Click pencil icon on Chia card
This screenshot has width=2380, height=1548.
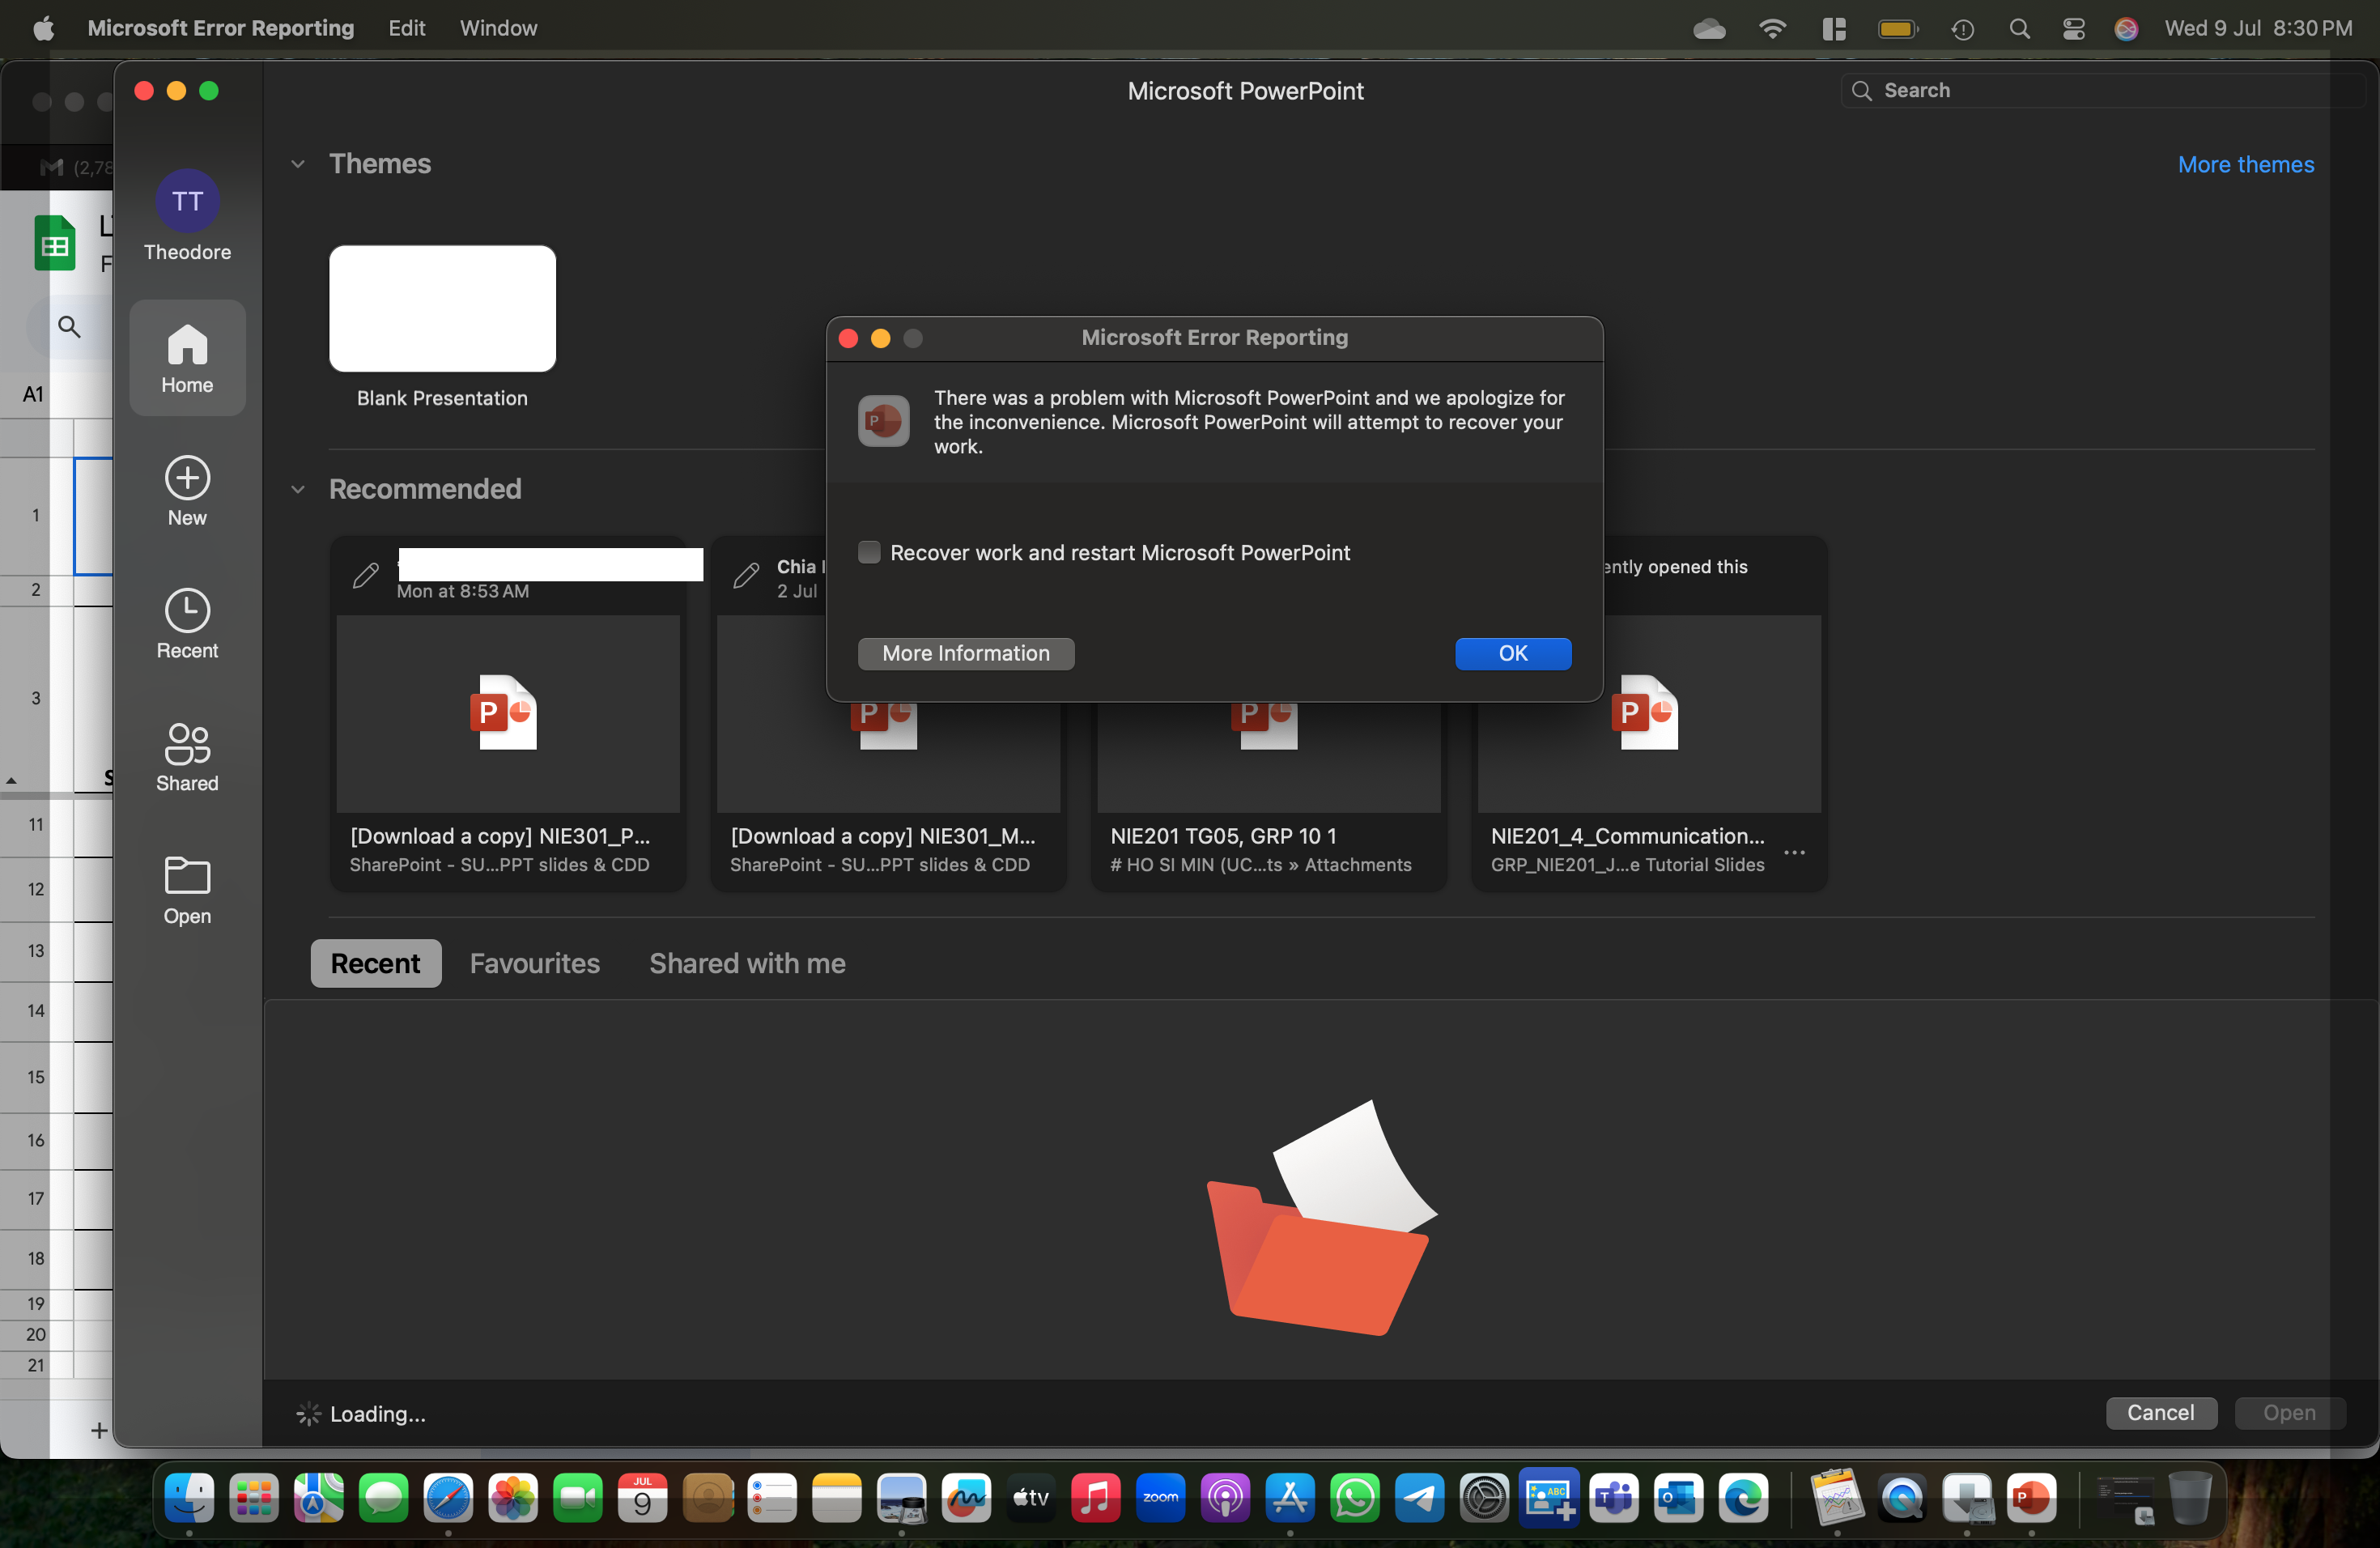point(746,576)
